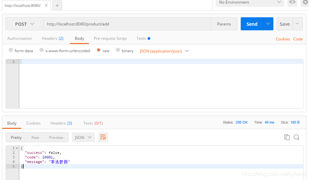
Task: Open the No Environment dropdown
Action: point(250,3)
